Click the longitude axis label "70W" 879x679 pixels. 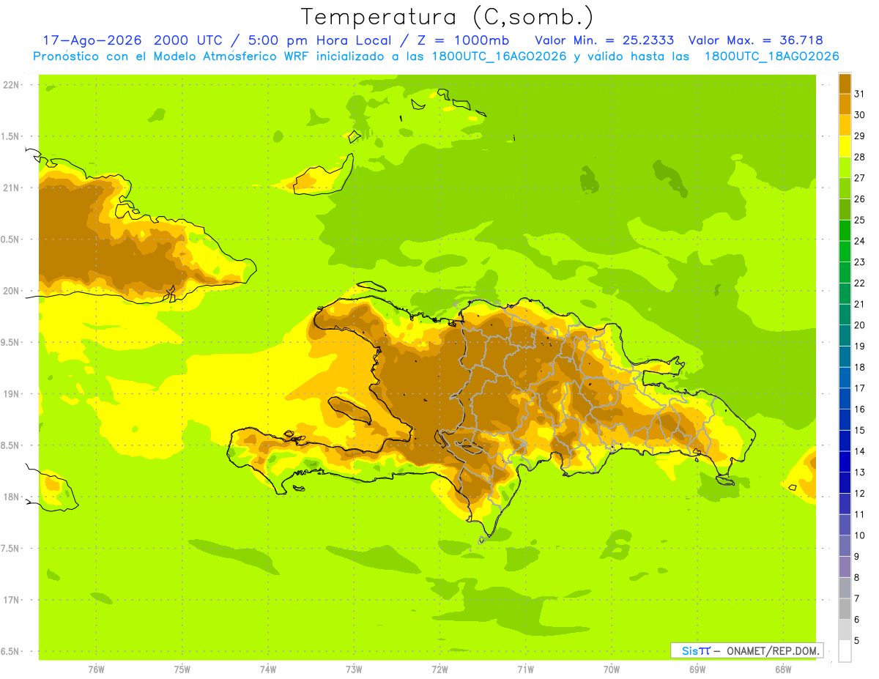pyautogui.click(x=612, y=669)
